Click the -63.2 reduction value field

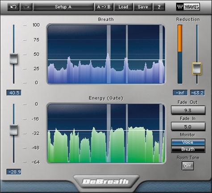pyautogui.click(x=197, y=93)
